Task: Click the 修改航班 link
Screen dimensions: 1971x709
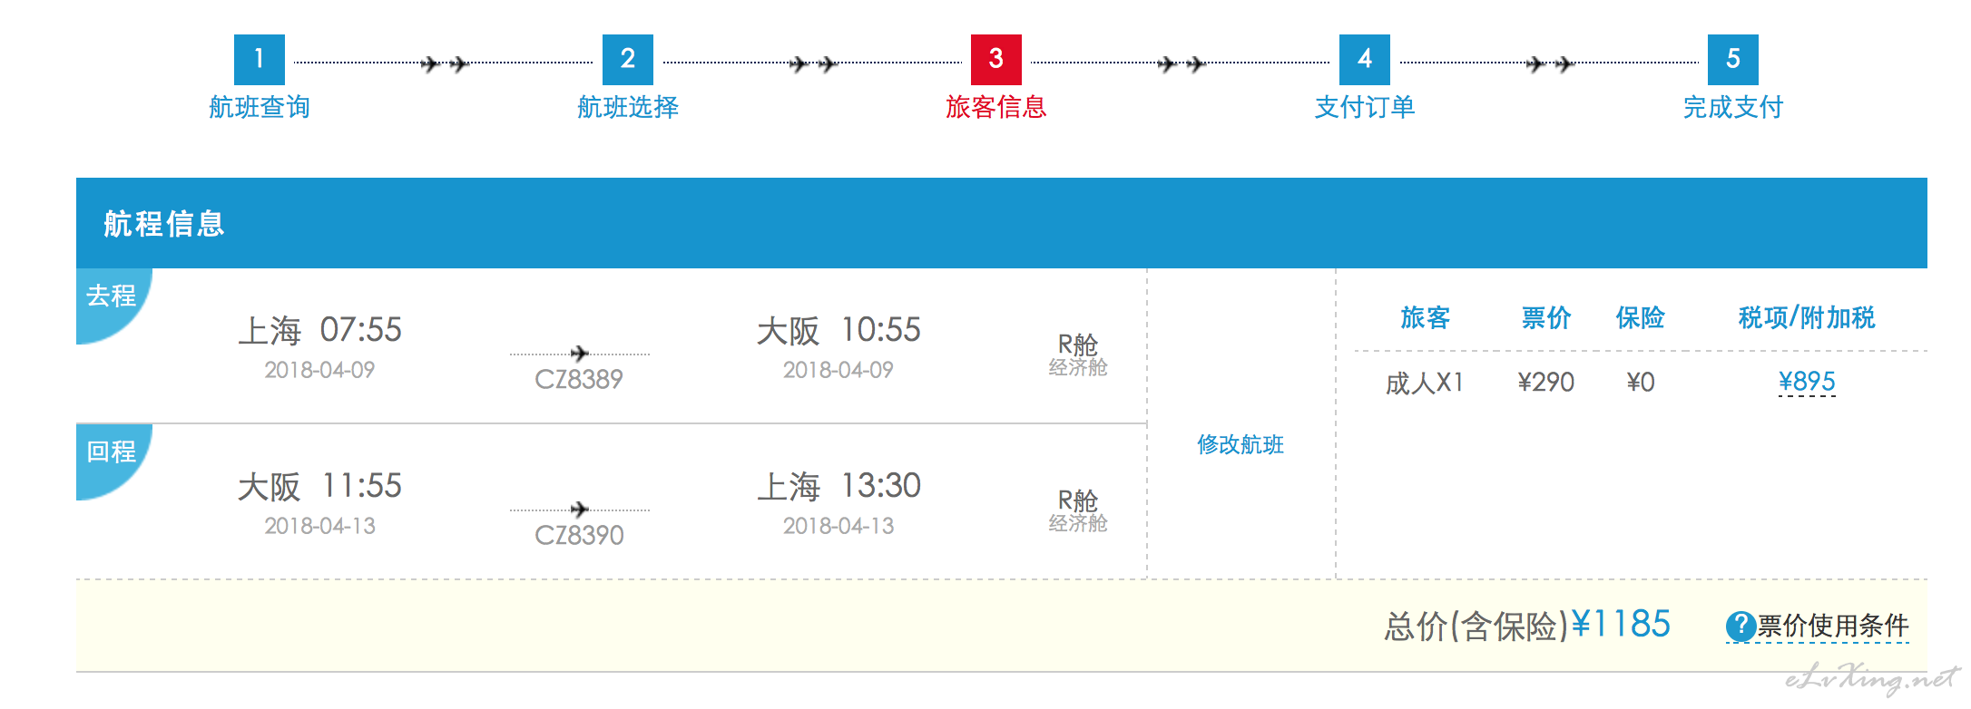Action: click(x=1240, y=444)
